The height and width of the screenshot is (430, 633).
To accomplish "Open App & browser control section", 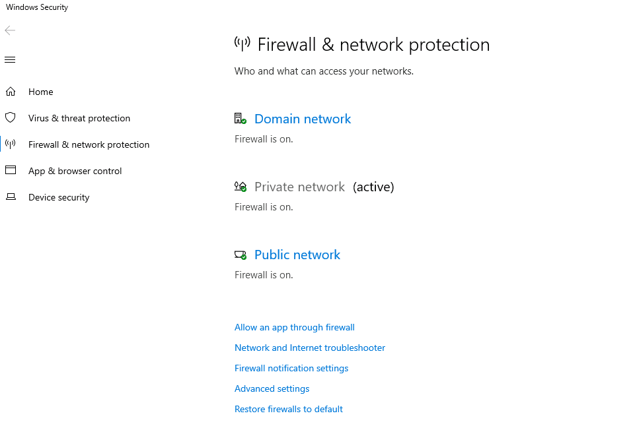I will (x=75, y=171).
